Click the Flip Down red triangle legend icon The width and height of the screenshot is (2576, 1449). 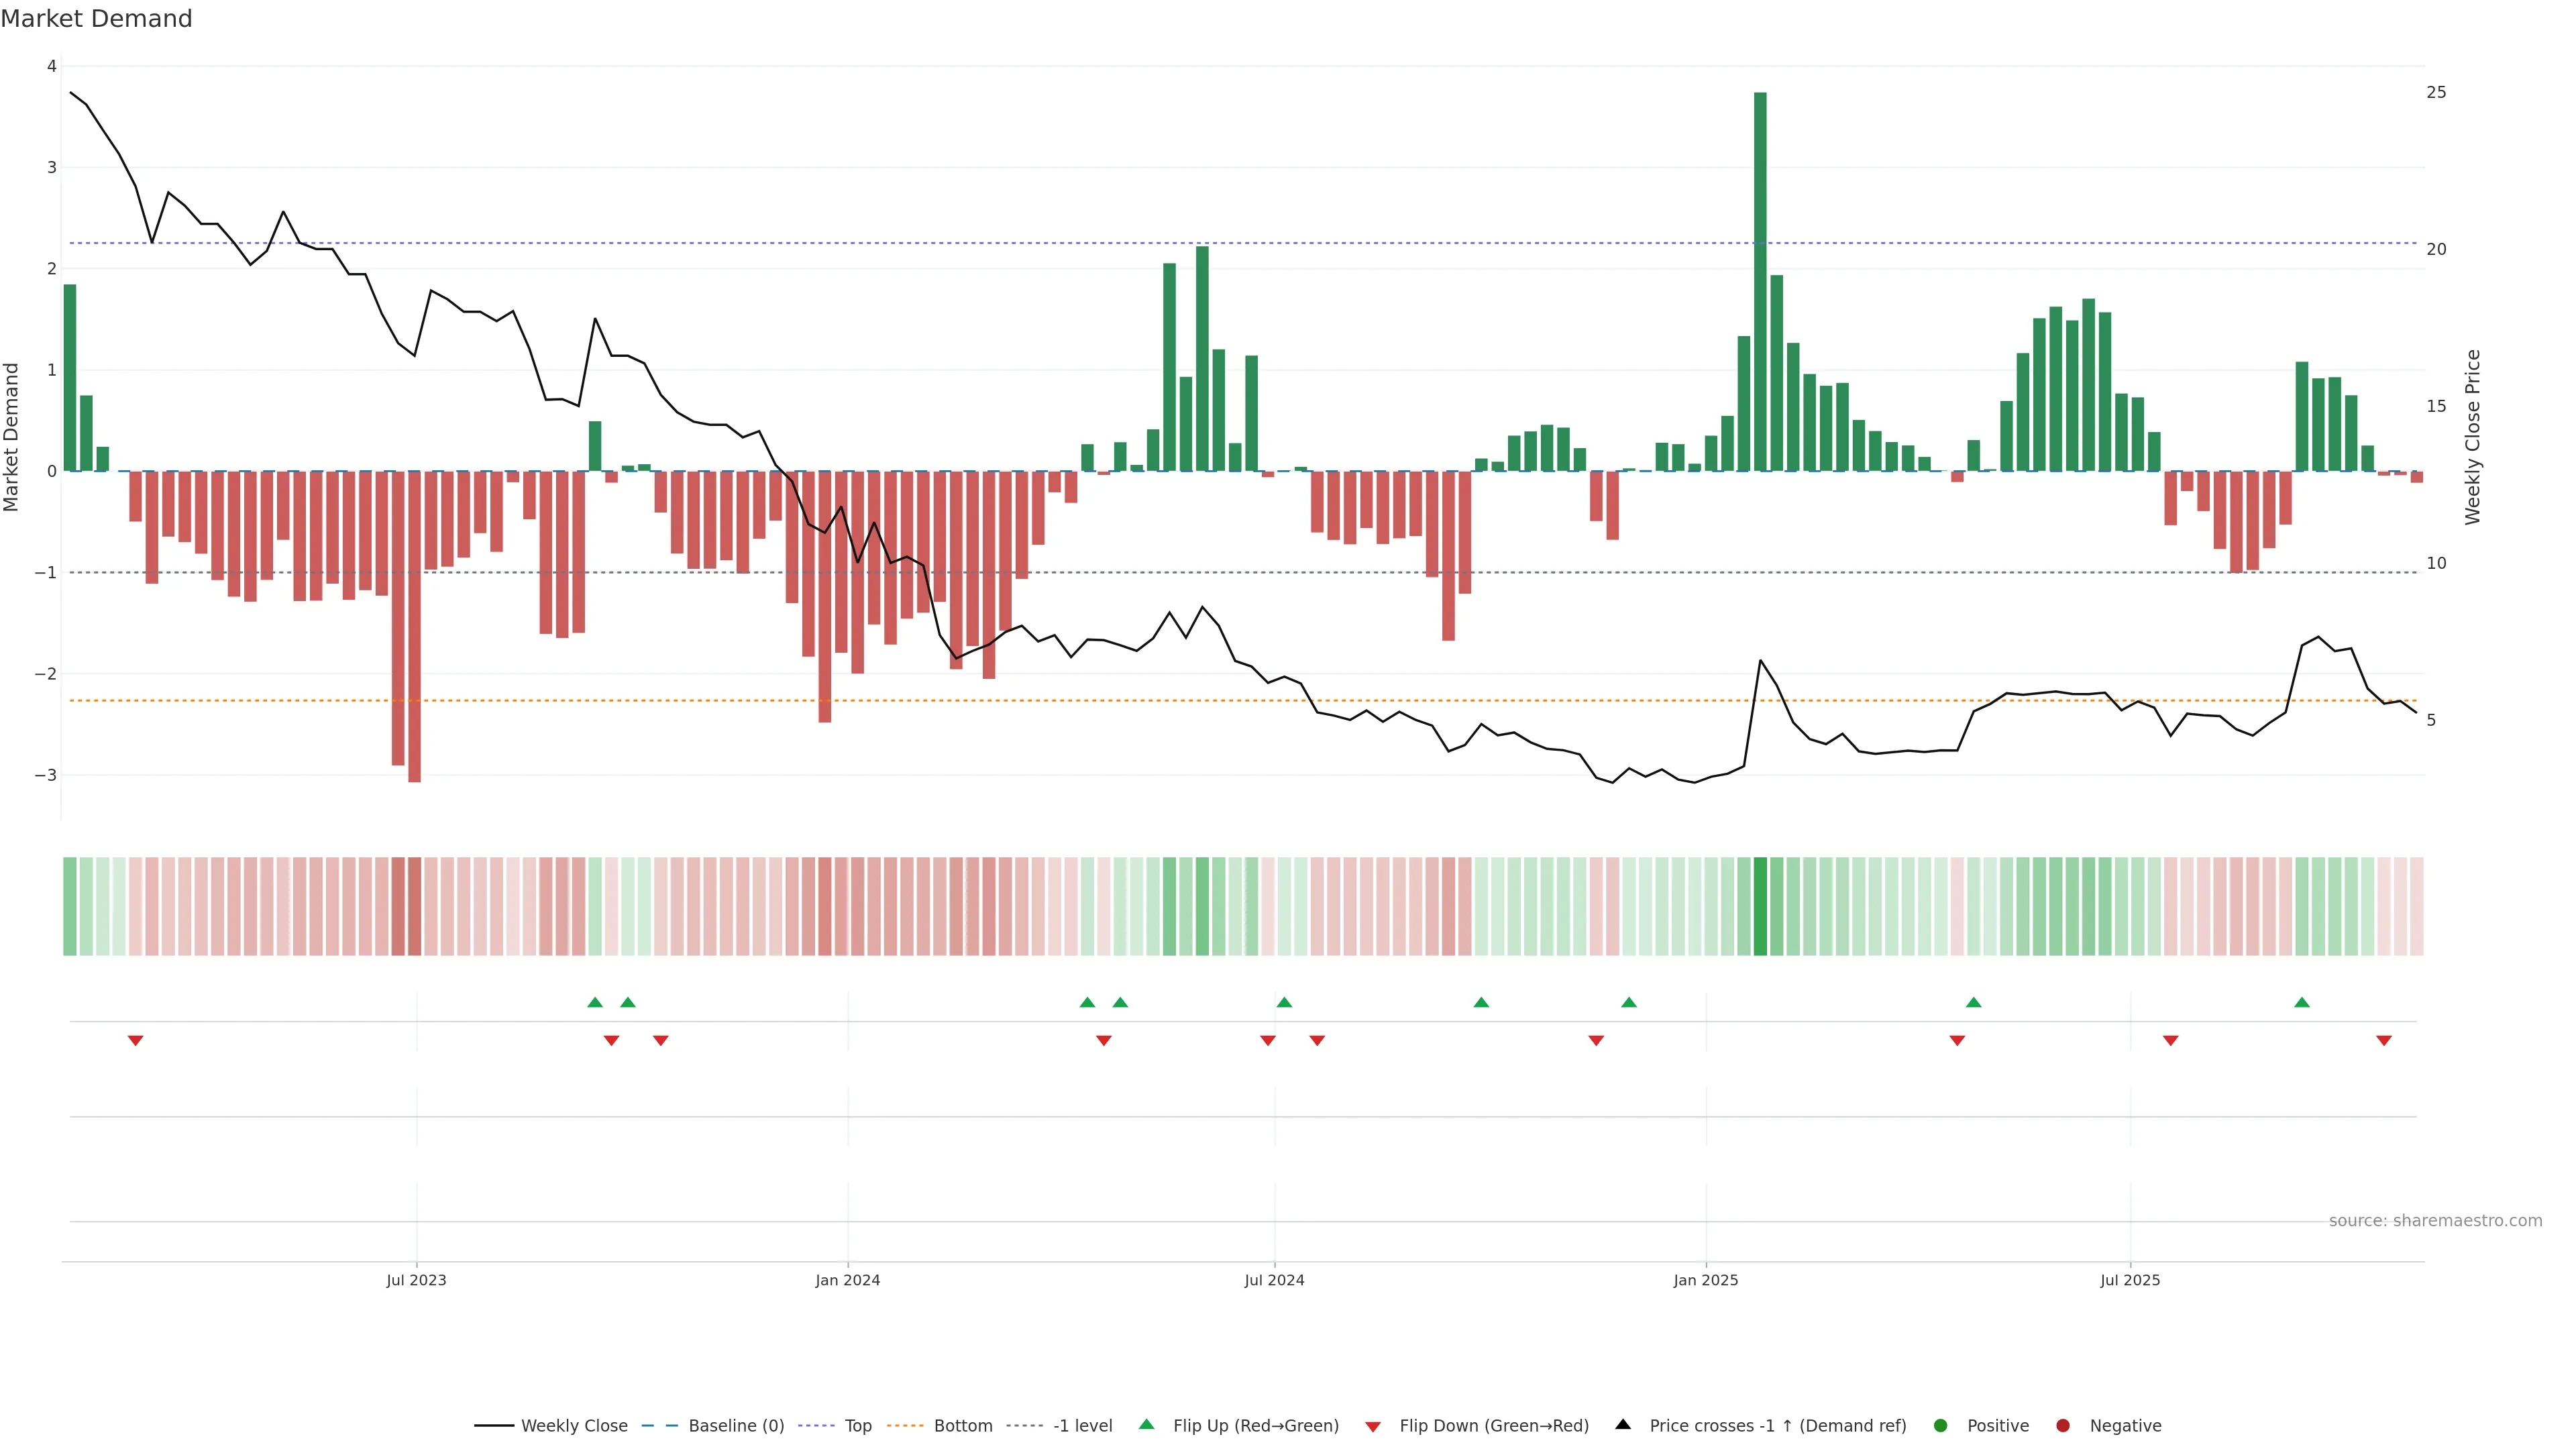tap(1372, 1426)
